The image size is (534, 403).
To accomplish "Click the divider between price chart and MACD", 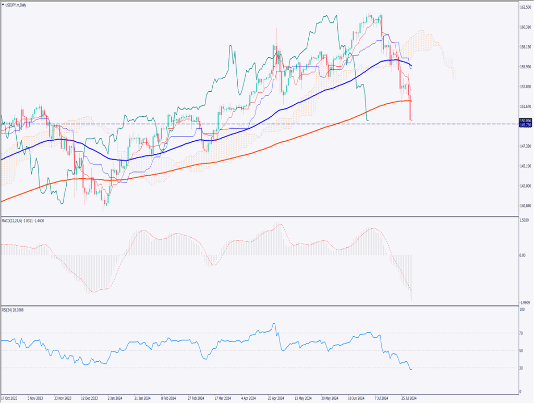I will 261,216.
